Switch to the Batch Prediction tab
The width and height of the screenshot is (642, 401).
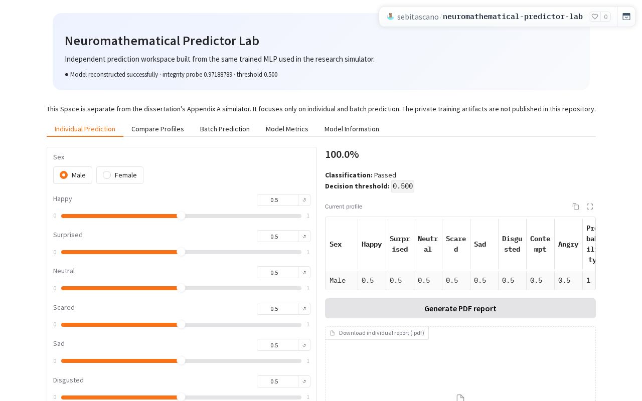click(225, 129)
